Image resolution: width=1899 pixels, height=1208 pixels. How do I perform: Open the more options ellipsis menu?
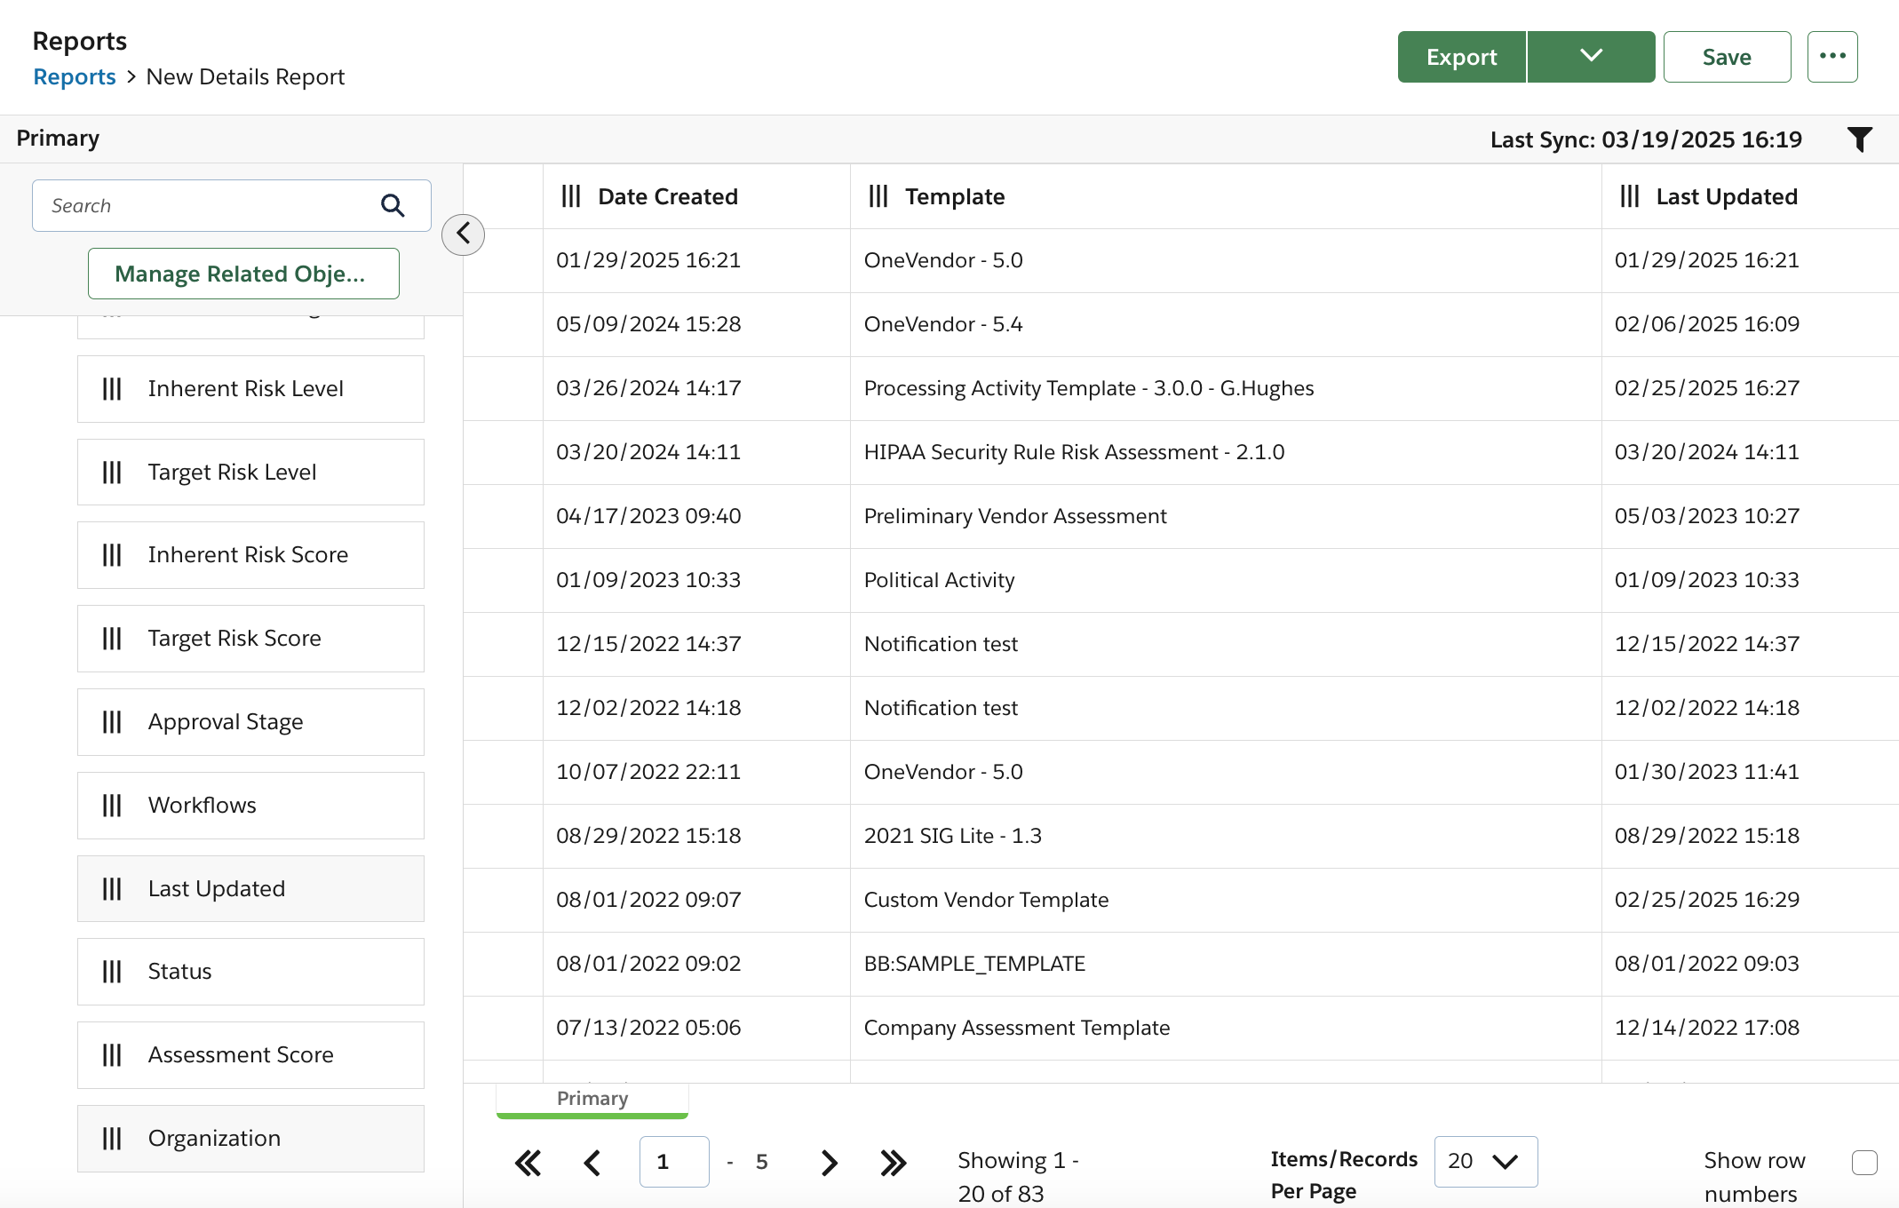pyautogui.click(x=1832, y=56)
